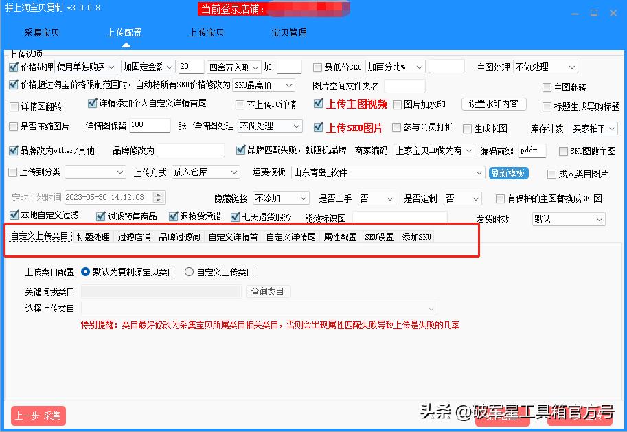Select the SKU设置 tab
Image resolution: width=627 pixels, height=432 pixels.
click(378, 236)
